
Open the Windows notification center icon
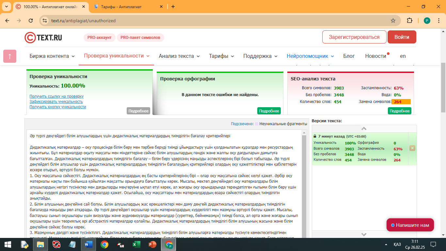coord(433,244)
